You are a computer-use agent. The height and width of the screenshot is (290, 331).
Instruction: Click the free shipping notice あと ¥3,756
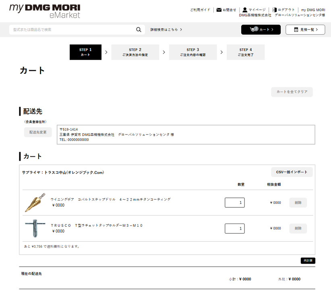click(x=52, y=246)
